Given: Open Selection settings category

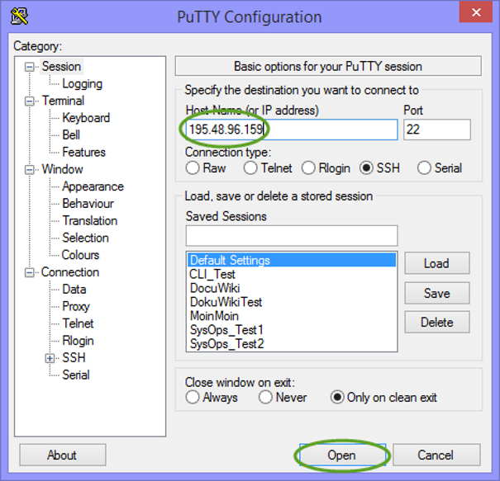Looking at the screenshot, I should (x=85, y=238).
